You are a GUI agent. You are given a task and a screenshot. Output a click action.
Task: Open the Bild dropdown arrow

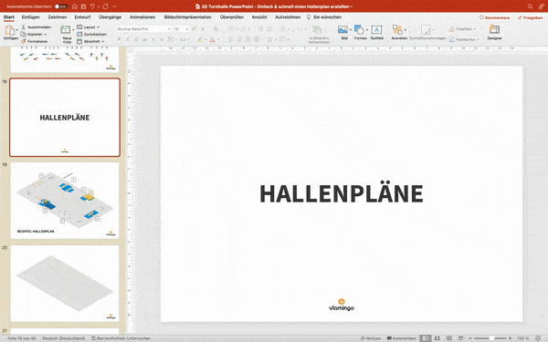[x=350, y=30]
